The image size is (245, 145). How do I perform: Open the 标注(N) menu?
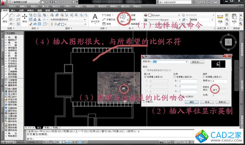[90, 7]
